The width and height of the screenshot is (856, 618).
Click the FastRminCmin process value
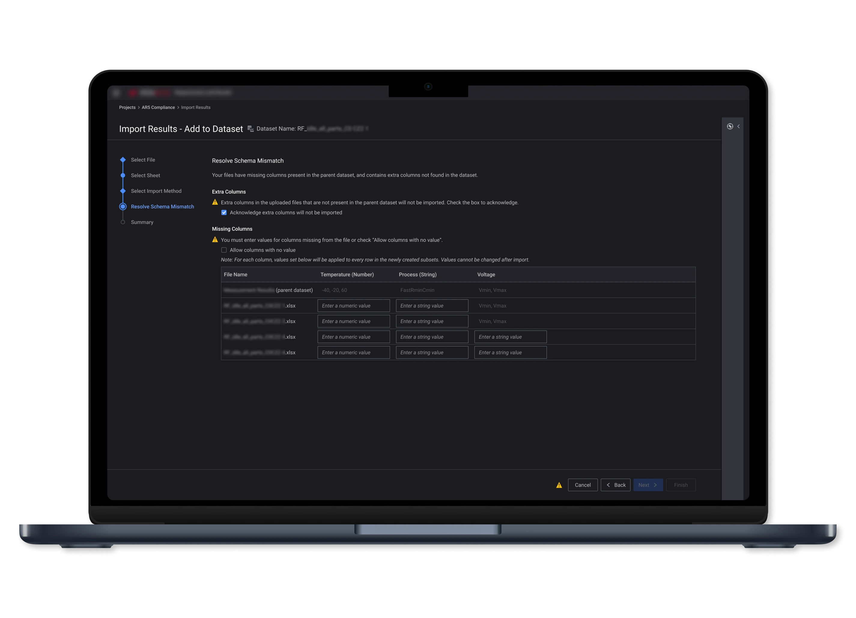pyautogui.click(x=417, y=290)
